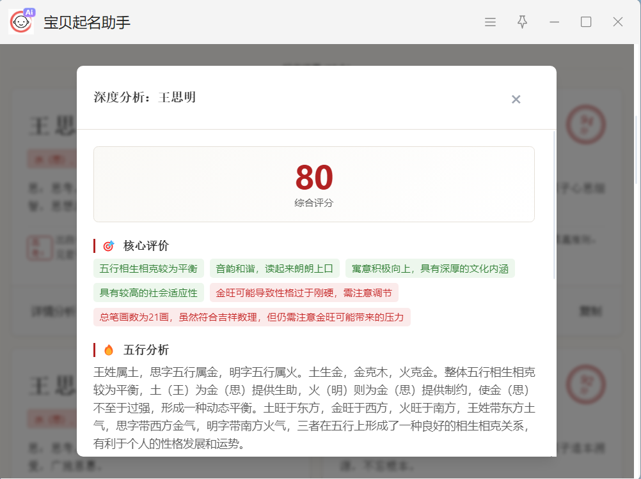This screenshot has height=479, width=641.
Task: Click the target icon beside 核心评价
Action: pyautogui.click(x=109, y=246)
